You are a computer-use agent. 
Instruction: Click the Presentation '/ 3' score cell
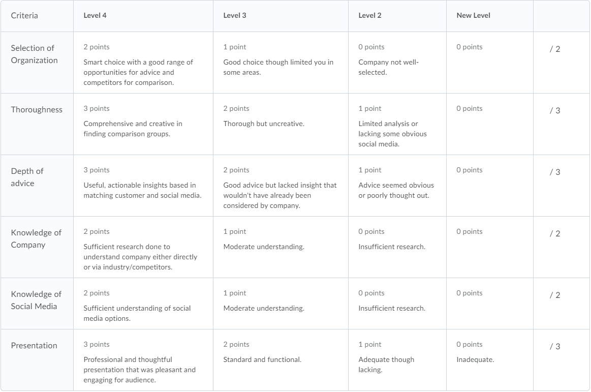(x=555, y=347)
